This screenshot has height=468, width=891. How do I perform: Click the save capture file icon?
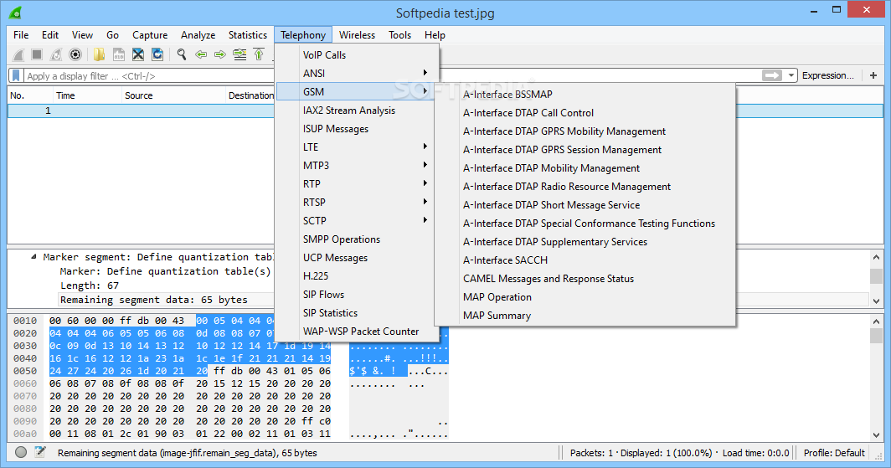pos(119,54)
